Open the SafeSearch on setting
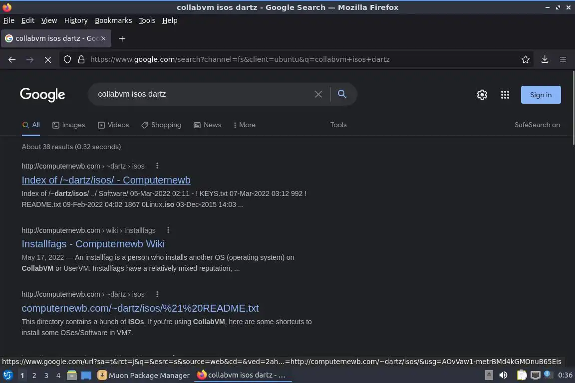Viewport: 575px width, 383px height. pyautogui.click(x=537, y=125)
